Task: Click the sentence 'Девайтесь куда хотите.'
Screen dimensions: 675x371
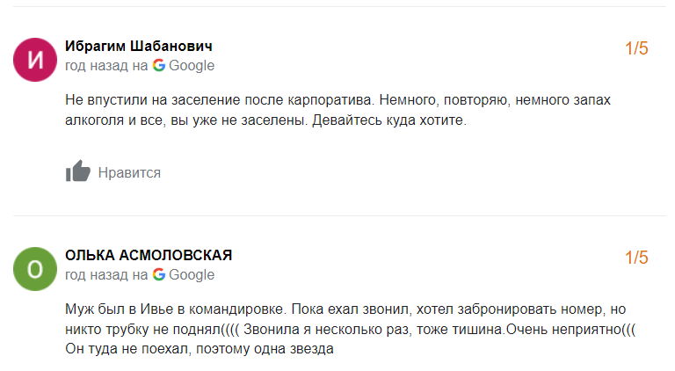Action: click(389, 121)
